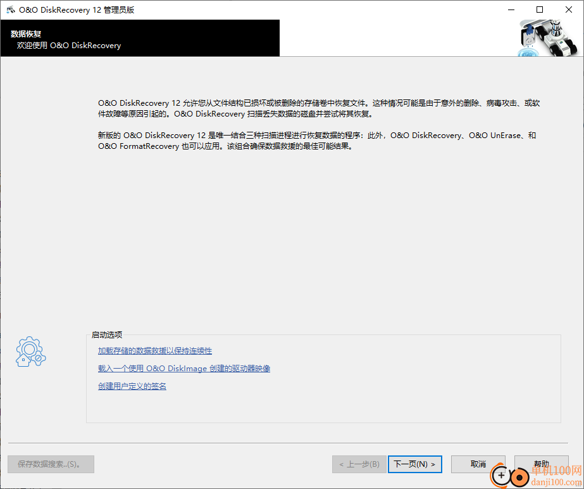Click the 取消 button

click(x=478, y=464)
